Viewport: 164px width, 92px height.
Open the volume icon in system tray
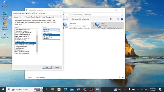tap(142, 89)
